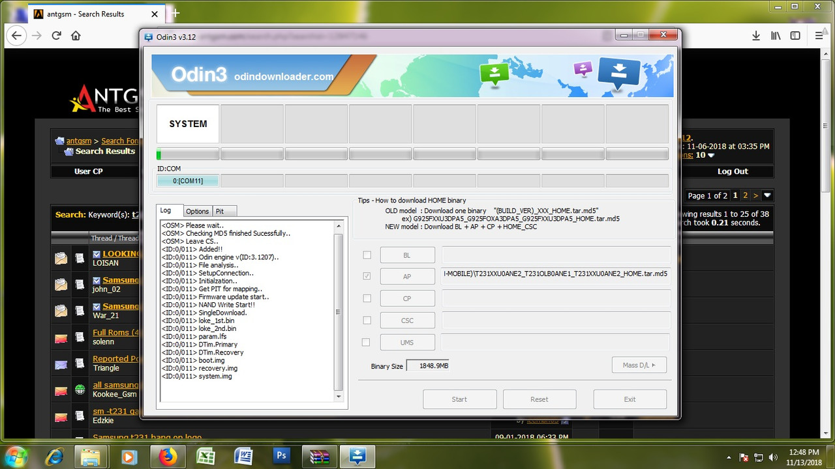Click the CSC file button

pyautogui.click(x=408, y=320)
